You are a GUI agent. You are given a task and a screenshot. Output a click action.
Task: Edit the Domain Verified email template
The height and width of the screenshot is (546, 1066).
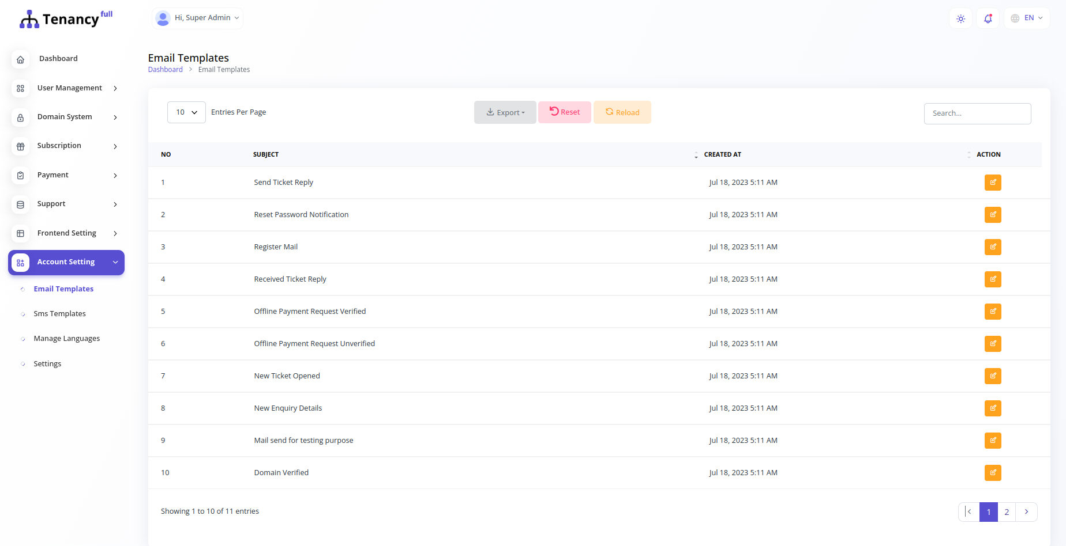(x=993, y=473)
